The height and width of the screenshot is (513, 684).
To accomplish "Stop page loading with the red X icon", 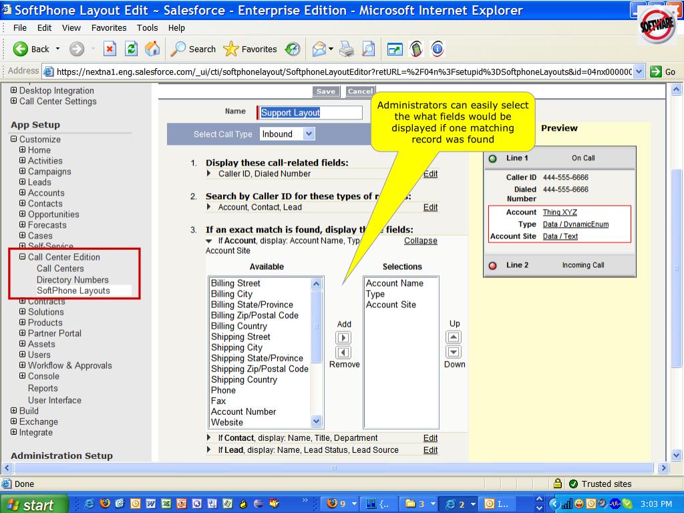I will [x=110, y=49].
